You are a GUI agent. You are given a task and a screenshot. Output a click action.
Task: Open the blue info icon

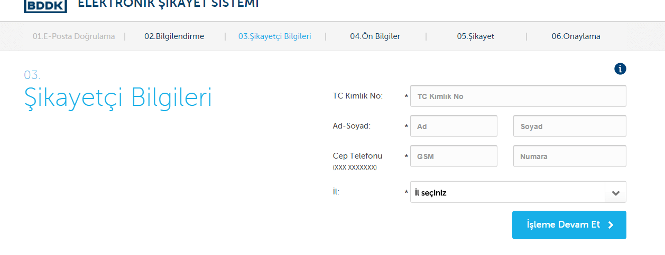(x=620, y=68)
